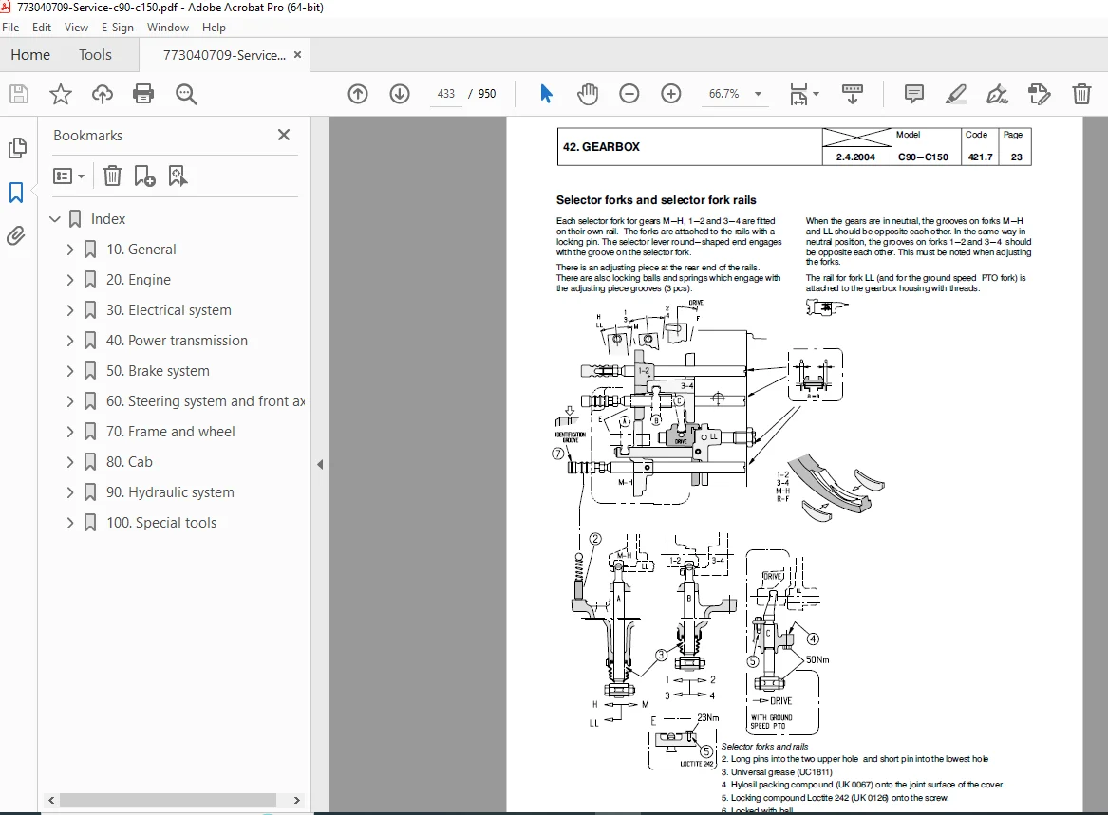This screenshot has width=1108, height=815.
Task: Click the read mode keyboard icon
Action: coord(853,94)
